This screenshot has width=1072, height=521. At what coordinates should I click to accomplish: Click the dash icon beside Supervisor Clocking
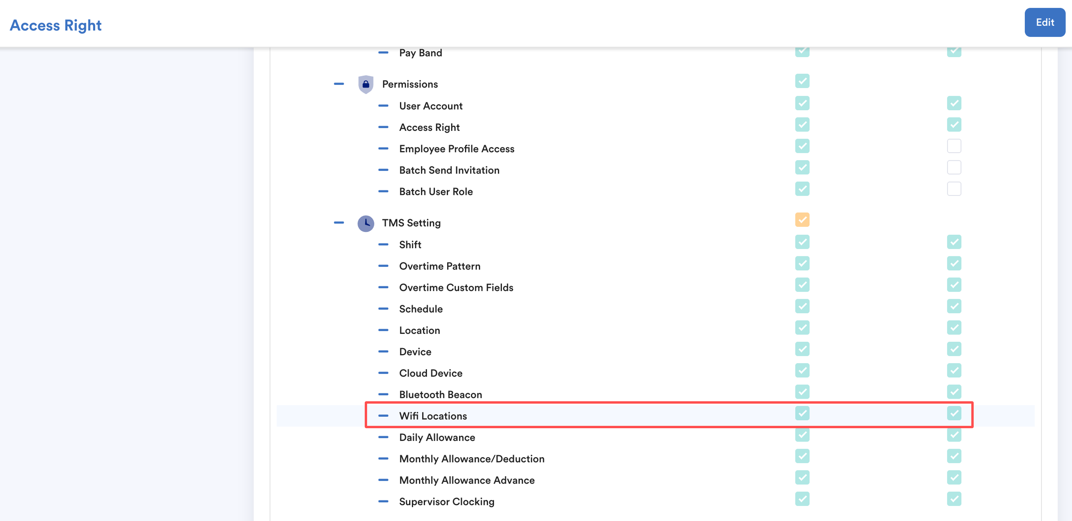pyautogui.click(x=383, y=502)
